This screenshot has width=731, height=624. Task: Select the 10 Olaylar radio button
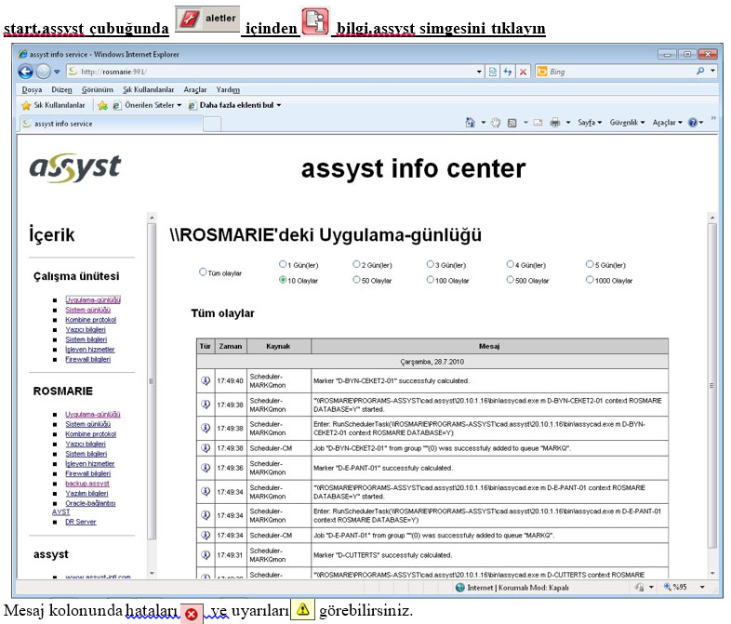(x=283, y=280)
